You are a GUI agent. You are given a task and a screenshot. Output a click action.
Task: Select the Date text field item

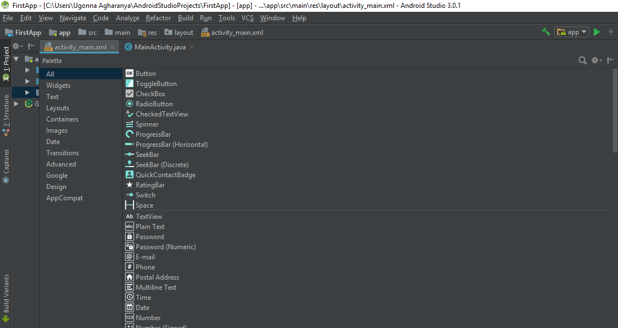(x=137, y=308)
